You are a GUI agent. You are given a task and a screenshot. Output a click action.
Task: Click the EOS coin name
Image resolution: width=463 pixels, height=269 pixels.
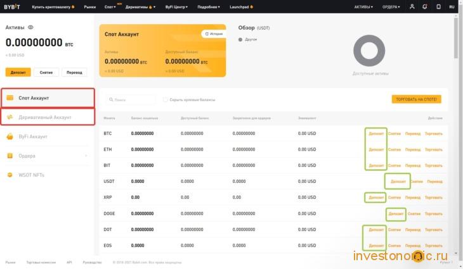pos(107,246)
